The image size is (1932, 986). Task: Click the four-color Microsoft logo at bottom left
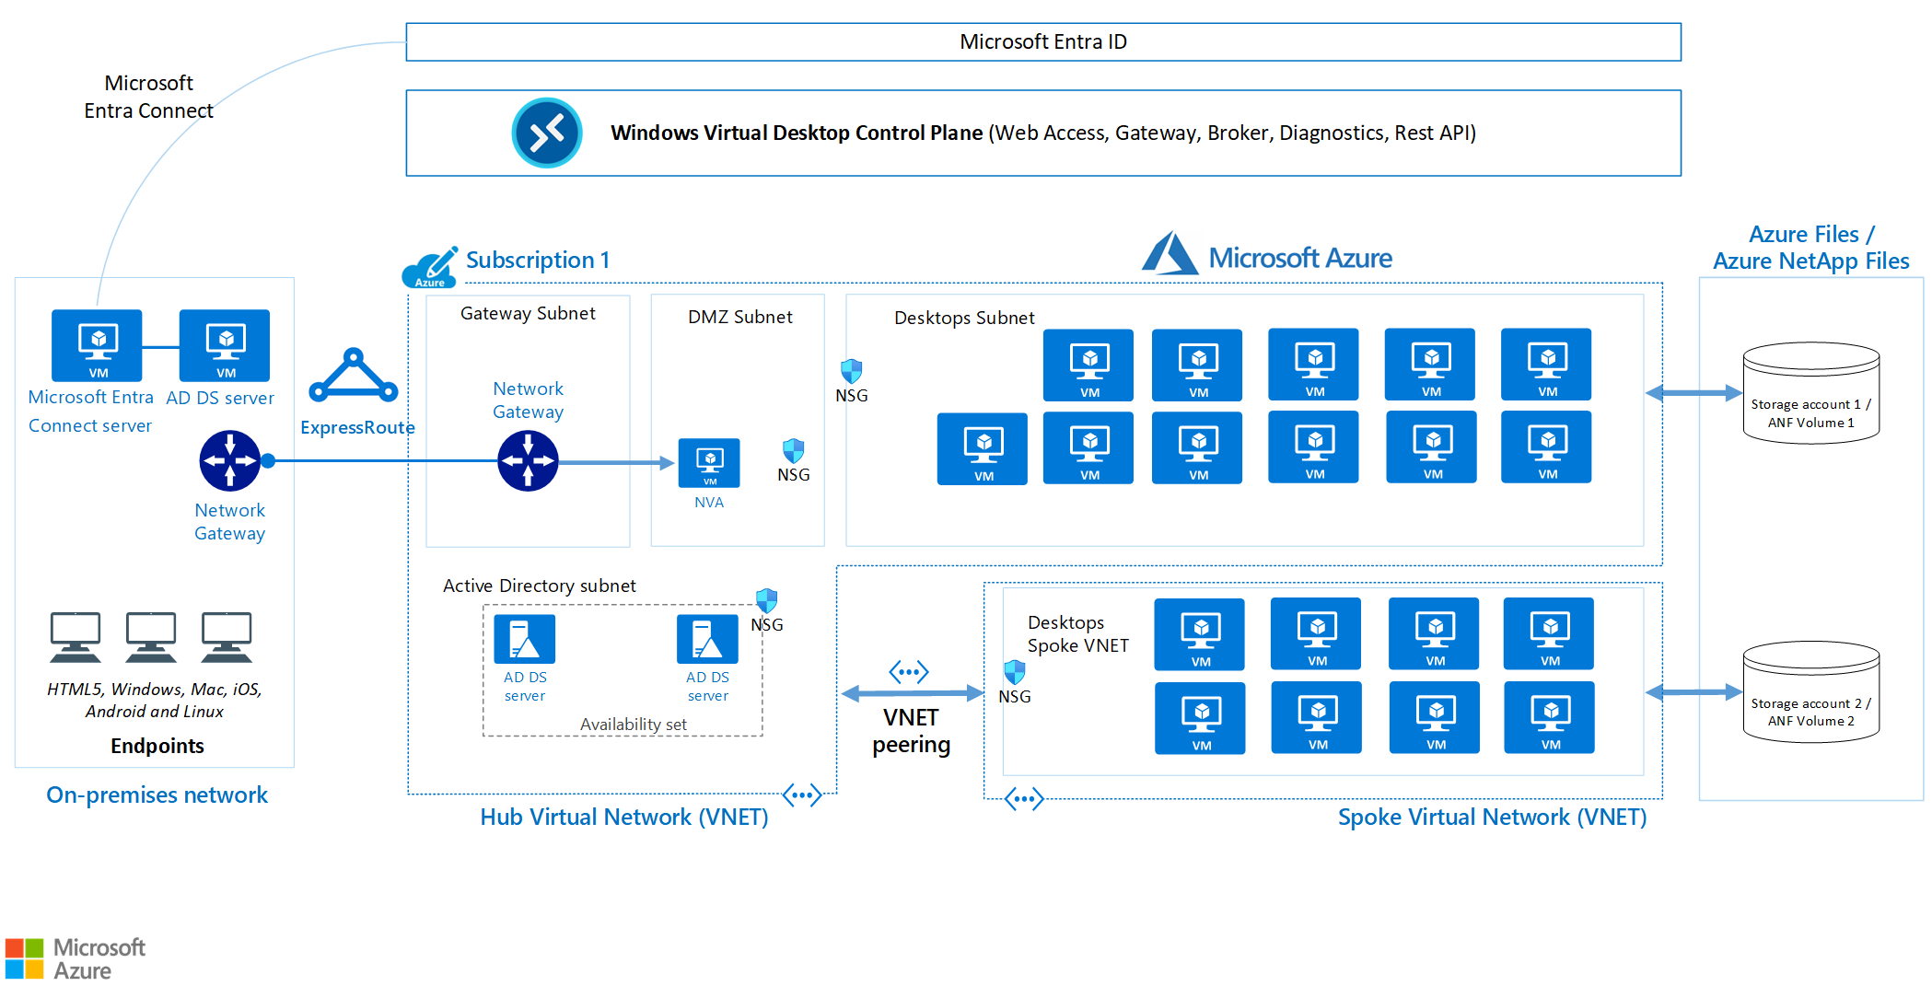click(25, 958)
